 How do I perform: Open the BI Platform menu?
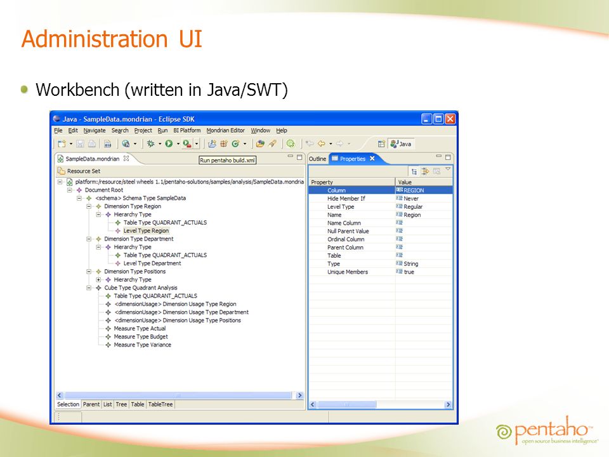187,131
